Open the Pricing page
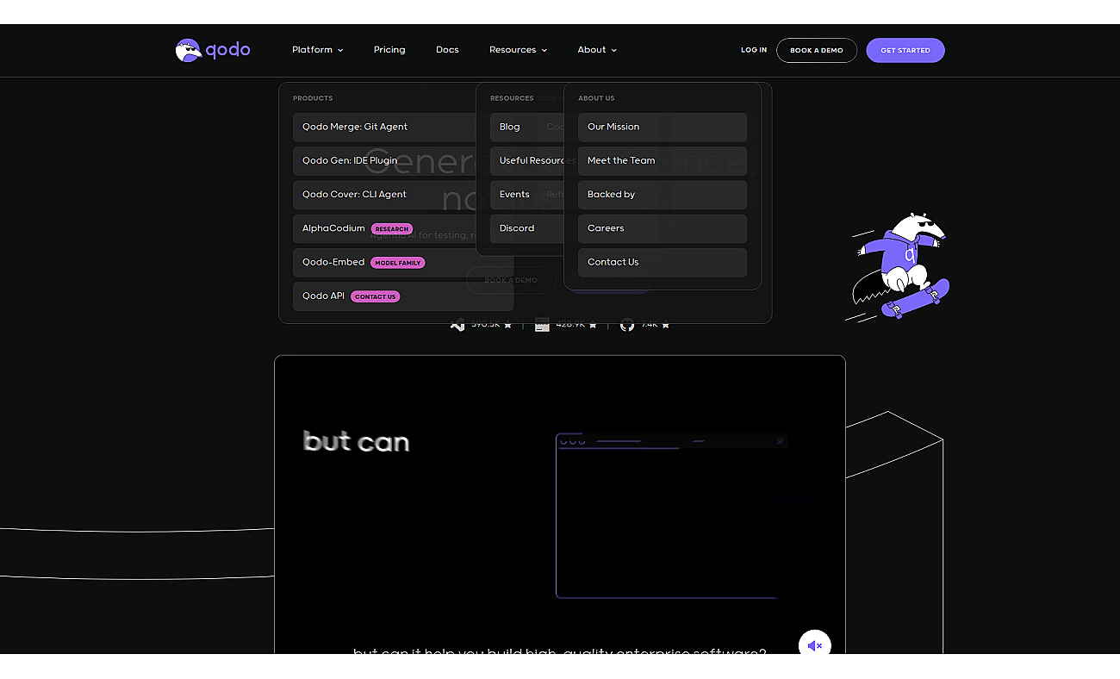Viewport: 1120px width, 679px height. point(389,50)
